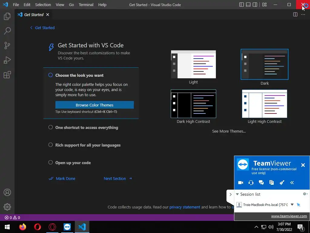Screen dimensions: 310x233
Task: Toggle the primary side bar layout icon
Action: (241, 5)
